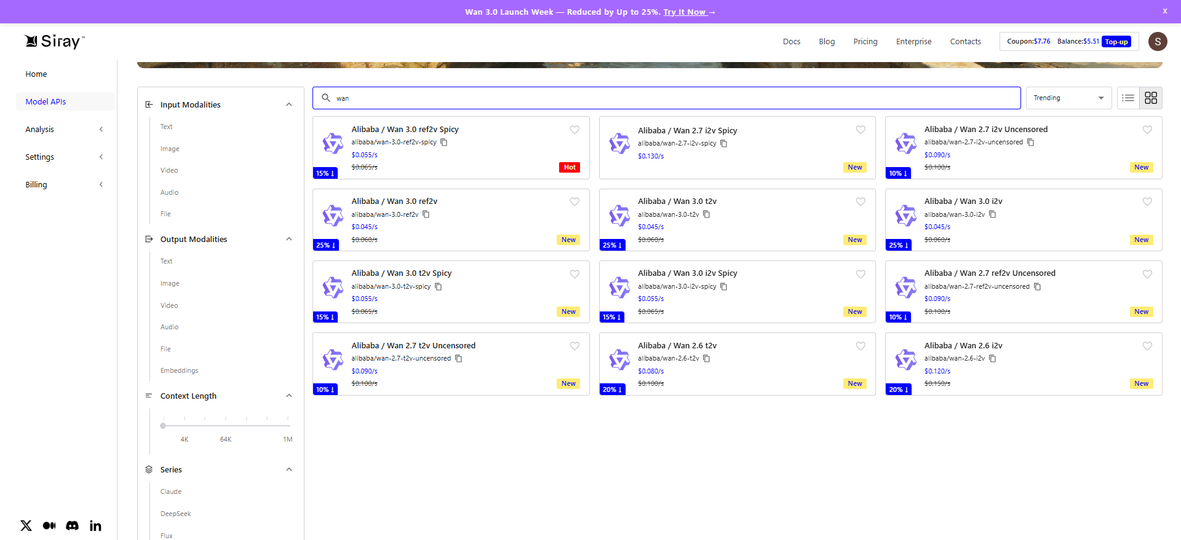This screenshot has width=1181, height=540.
Task: Click the Context Length slider handle
Action: click(x=163, y=425)
